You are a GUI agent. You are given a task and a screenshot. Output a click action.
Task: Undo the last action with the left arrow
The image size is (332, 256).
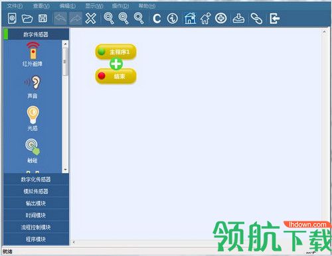click(x=60, y=19)
